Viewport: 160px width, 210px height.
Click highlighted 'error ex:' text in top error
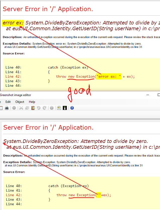(13, 23)
